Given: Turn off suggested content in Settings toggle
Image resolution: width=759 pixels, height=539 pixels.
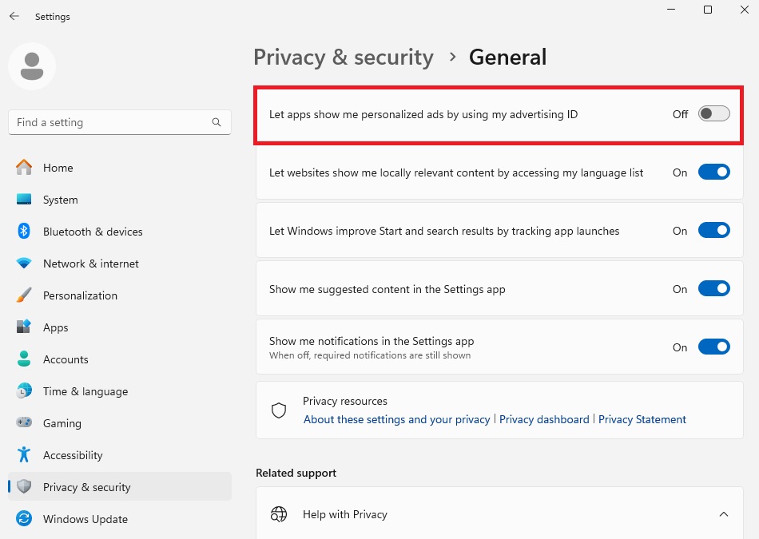Looking at the screenshot, I should point(713,289).
